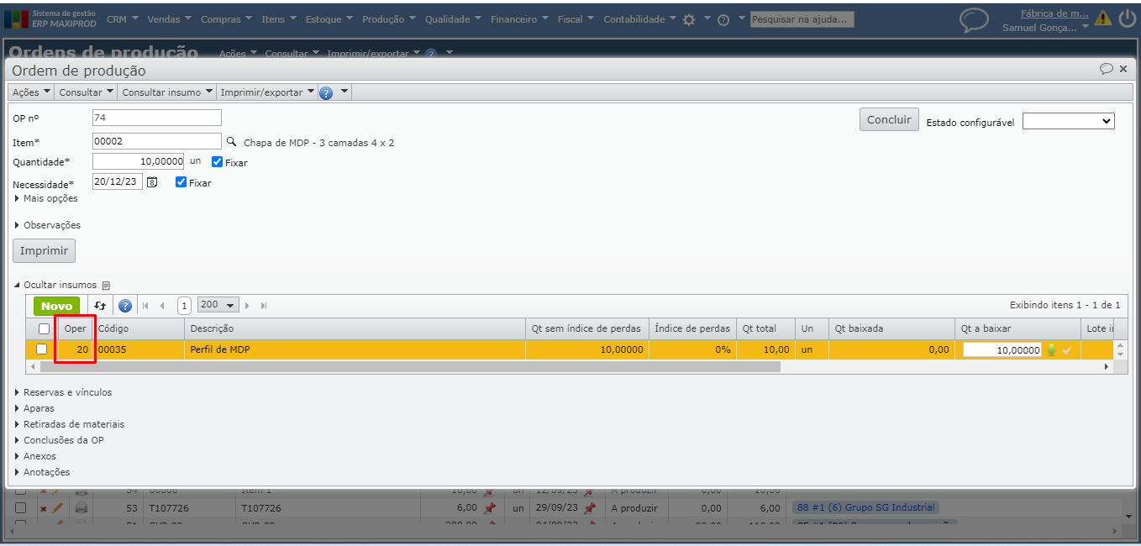Expand Conclusões da OP section
The image size is (1141, 546).
click(59, 440)
